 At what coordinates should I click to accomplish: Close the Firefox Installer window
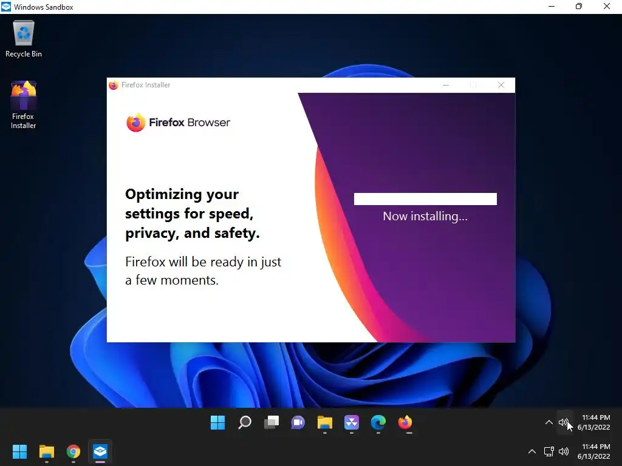point(501,85)
